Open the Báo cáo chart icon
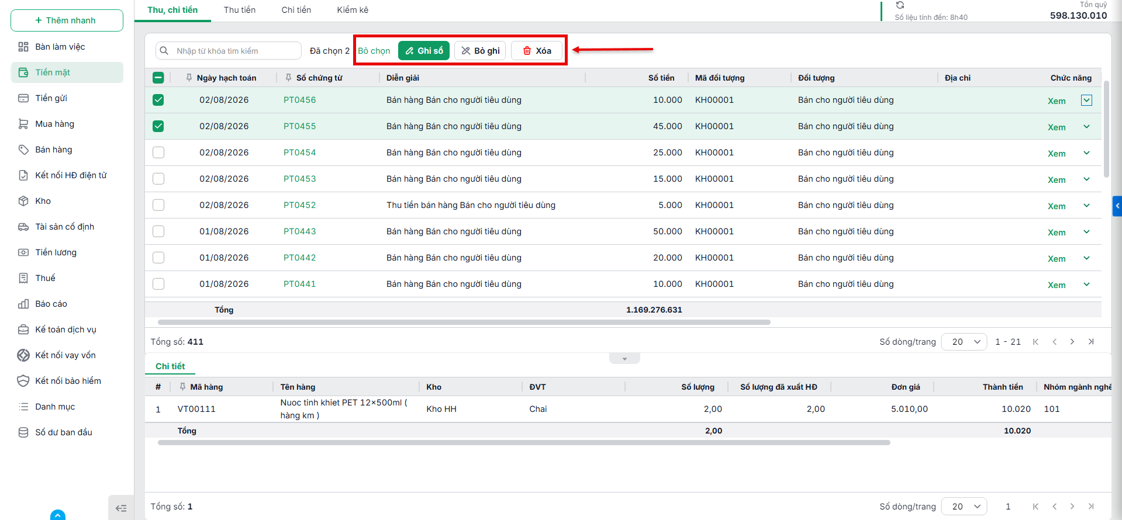 click(23, 304)
